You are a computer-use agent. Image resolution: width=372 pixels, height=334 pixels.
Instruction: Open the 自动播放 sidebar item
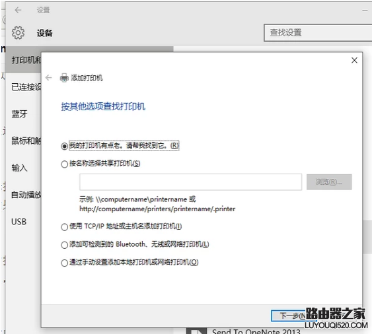point(26,195)
